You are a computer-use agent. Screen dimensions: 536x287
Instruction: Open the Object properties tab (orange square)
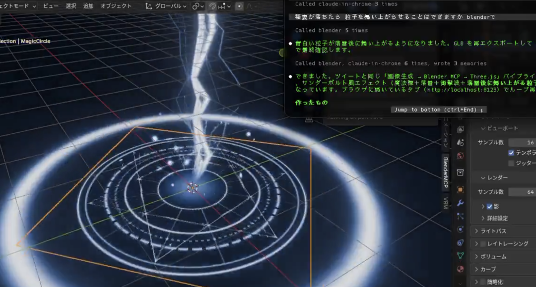[x=461, y=189]
